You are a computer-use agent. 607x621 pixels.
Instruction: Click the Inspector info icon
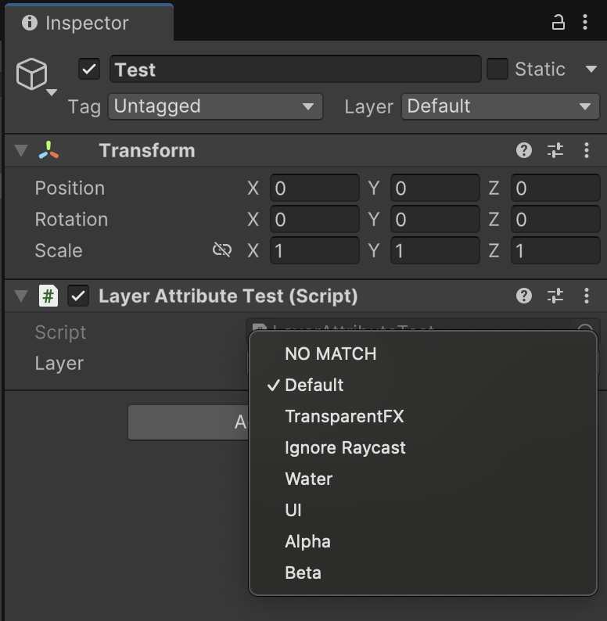click(30, 23)
